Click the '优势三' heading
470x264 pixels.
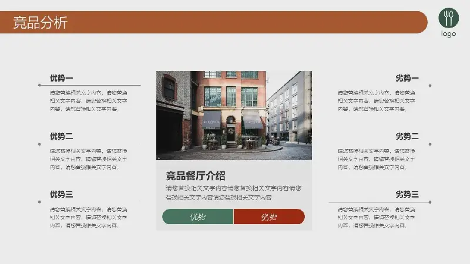coord(62,194)
